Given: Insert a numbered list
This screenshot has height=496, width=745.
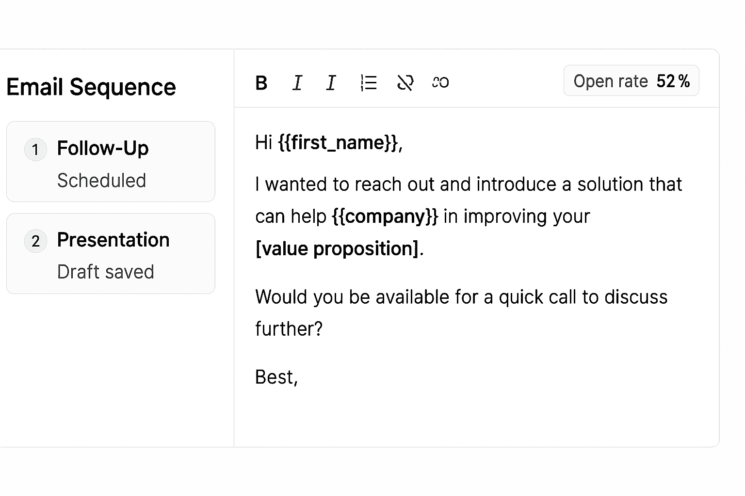Looking at the screenshot, I should click(x=369, y=83).
